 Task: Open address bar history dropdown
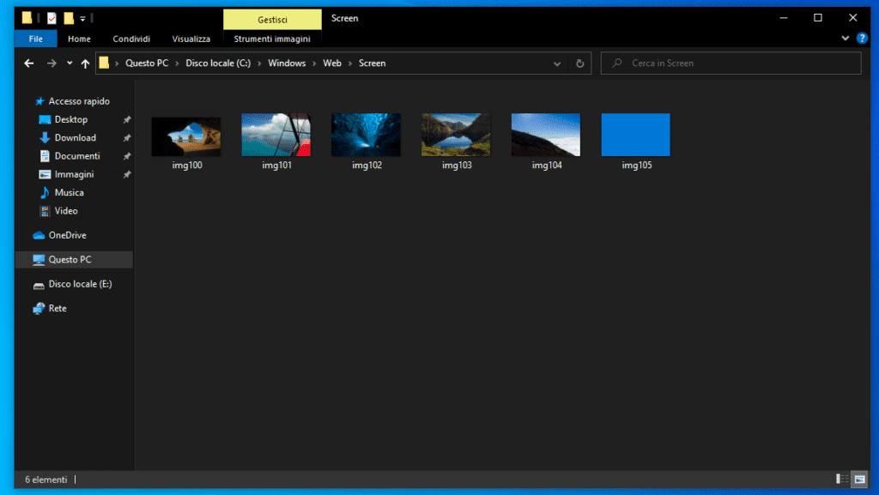558,63
